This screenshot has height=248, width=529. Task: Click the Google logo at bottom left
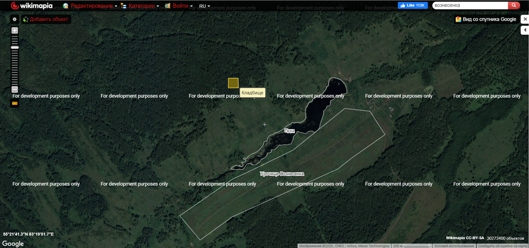[13, 244]
